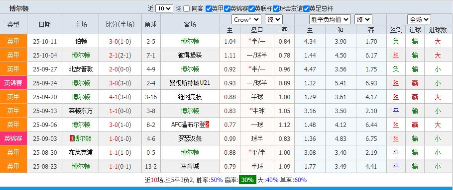This screenshot has height=190, width=453.
Task: Click the 比分(半场) column header
Action: click(x=120, y=24)
